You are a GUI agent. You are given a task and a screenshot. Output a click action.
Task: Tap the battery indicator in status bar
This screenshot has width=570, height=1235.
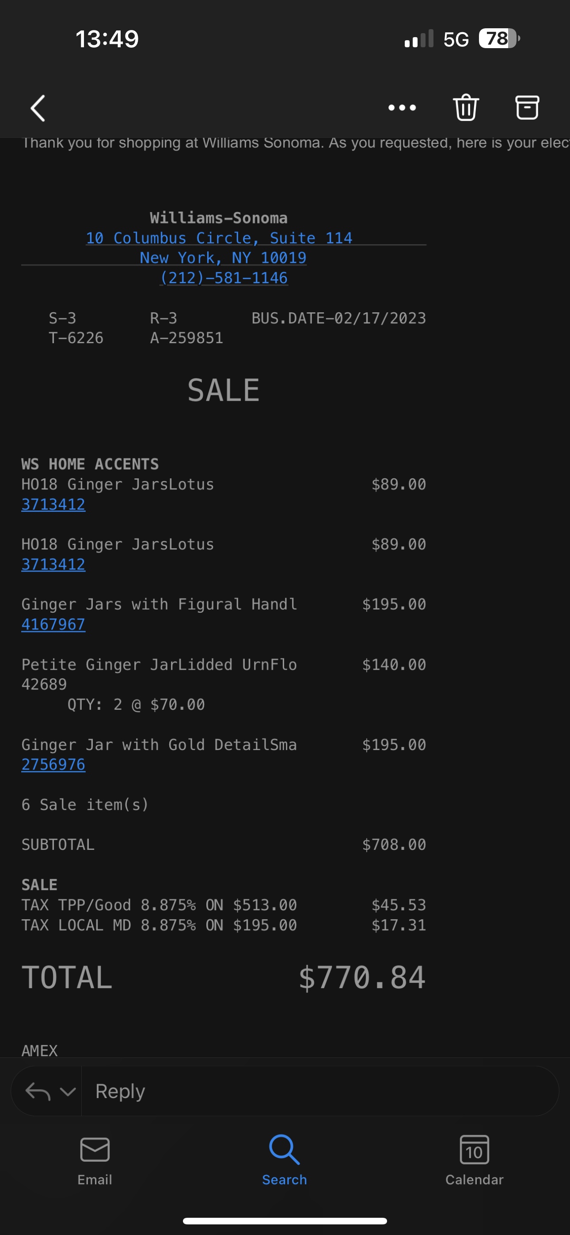pyautogui.click(x=499, y=38)
